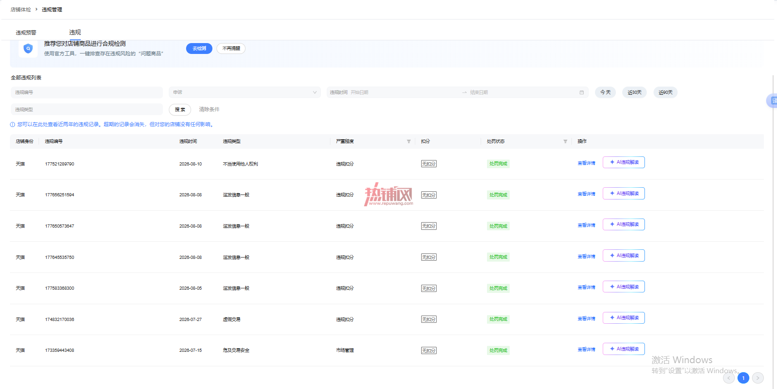This screenshot has height=389, width=777.
Task: Select violation number 177650573647
Action: click(x=59, y=226)
